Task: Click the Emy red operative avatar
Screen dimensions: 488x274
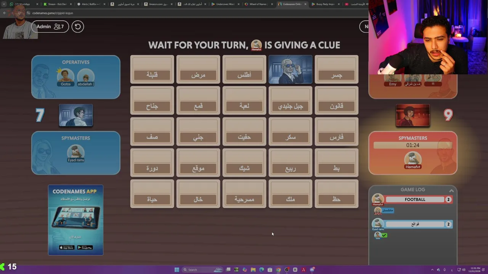Action: point(393,80)
